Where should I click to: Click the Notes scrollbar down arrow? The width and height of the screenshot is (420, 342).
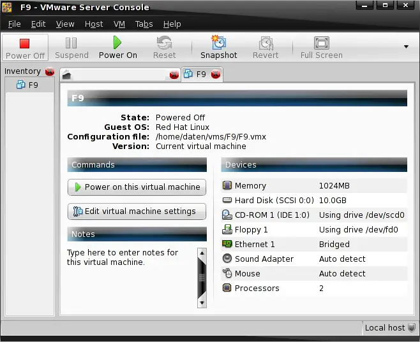click(x=202, y=303)
